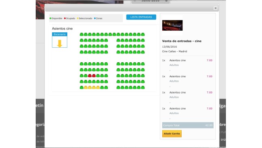Deselect the third yellow selected seat
Image resolution: width=262 pixels, height=148 pixels.
pyautogui.click(x=94, y=87)
